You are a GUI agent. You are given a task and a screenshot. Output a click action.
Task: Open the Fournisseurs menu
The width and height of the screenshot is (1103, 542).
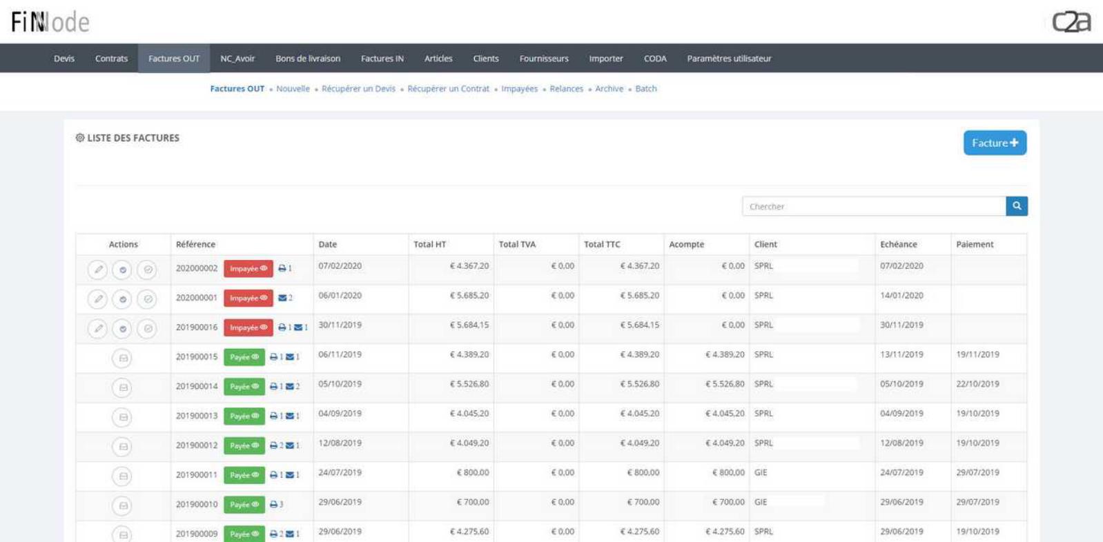[x=544, y=59]
